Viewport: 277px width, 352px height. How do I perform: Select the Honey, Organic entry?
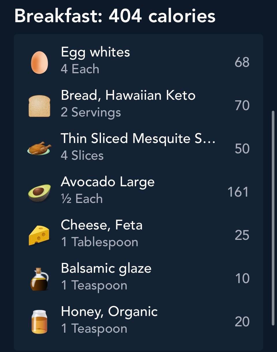point(109,312)
